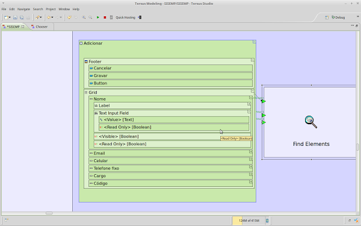The image size is (361, 226).
Task: Maximize the editor area using restore icon
Action: 357,25
